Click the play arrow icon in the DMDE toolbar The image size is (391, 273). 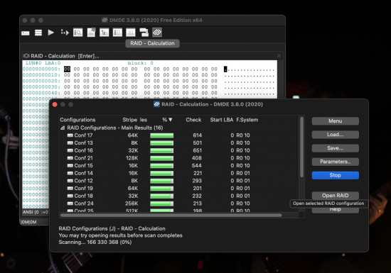point(51,33)
